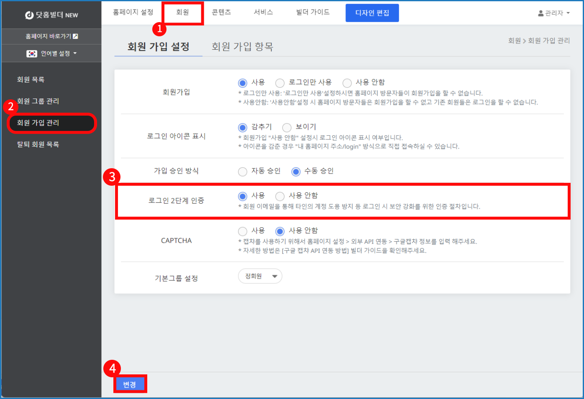Select 로그인만 사용 for 회원가입

click(280, 83)
